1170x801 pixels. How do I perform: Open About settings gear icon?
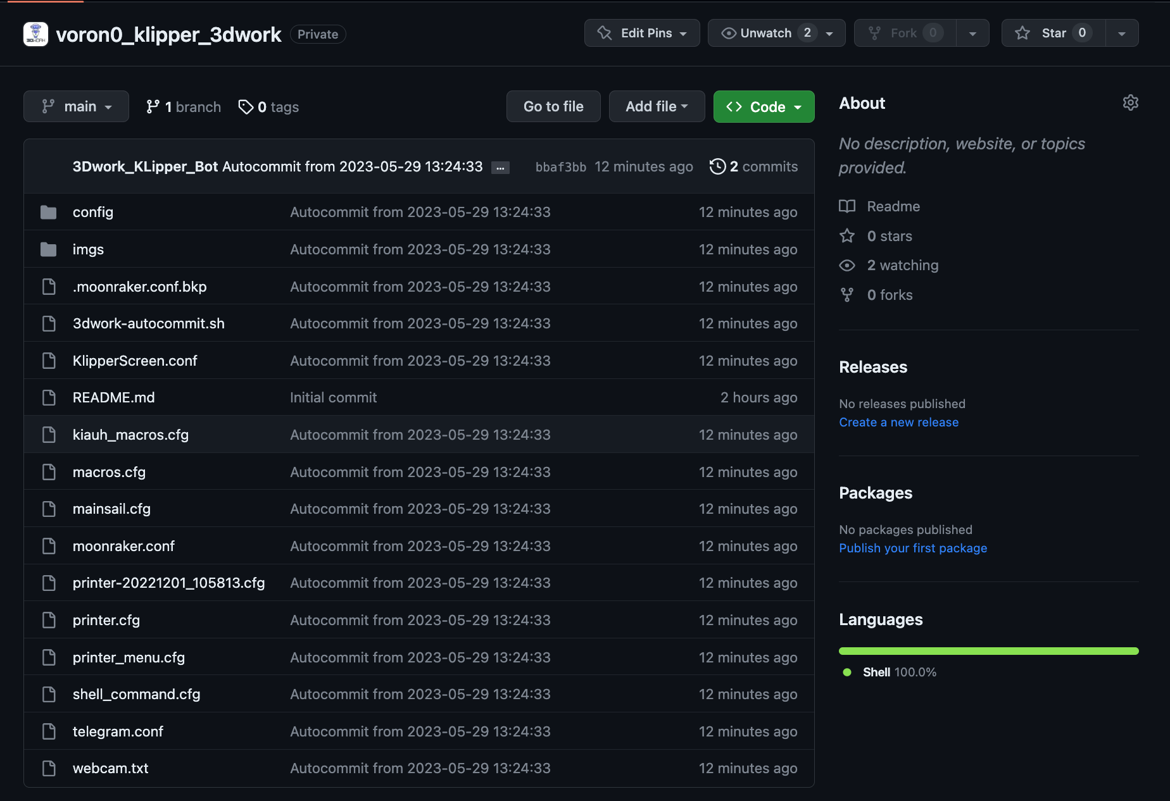pos(1130,103)
